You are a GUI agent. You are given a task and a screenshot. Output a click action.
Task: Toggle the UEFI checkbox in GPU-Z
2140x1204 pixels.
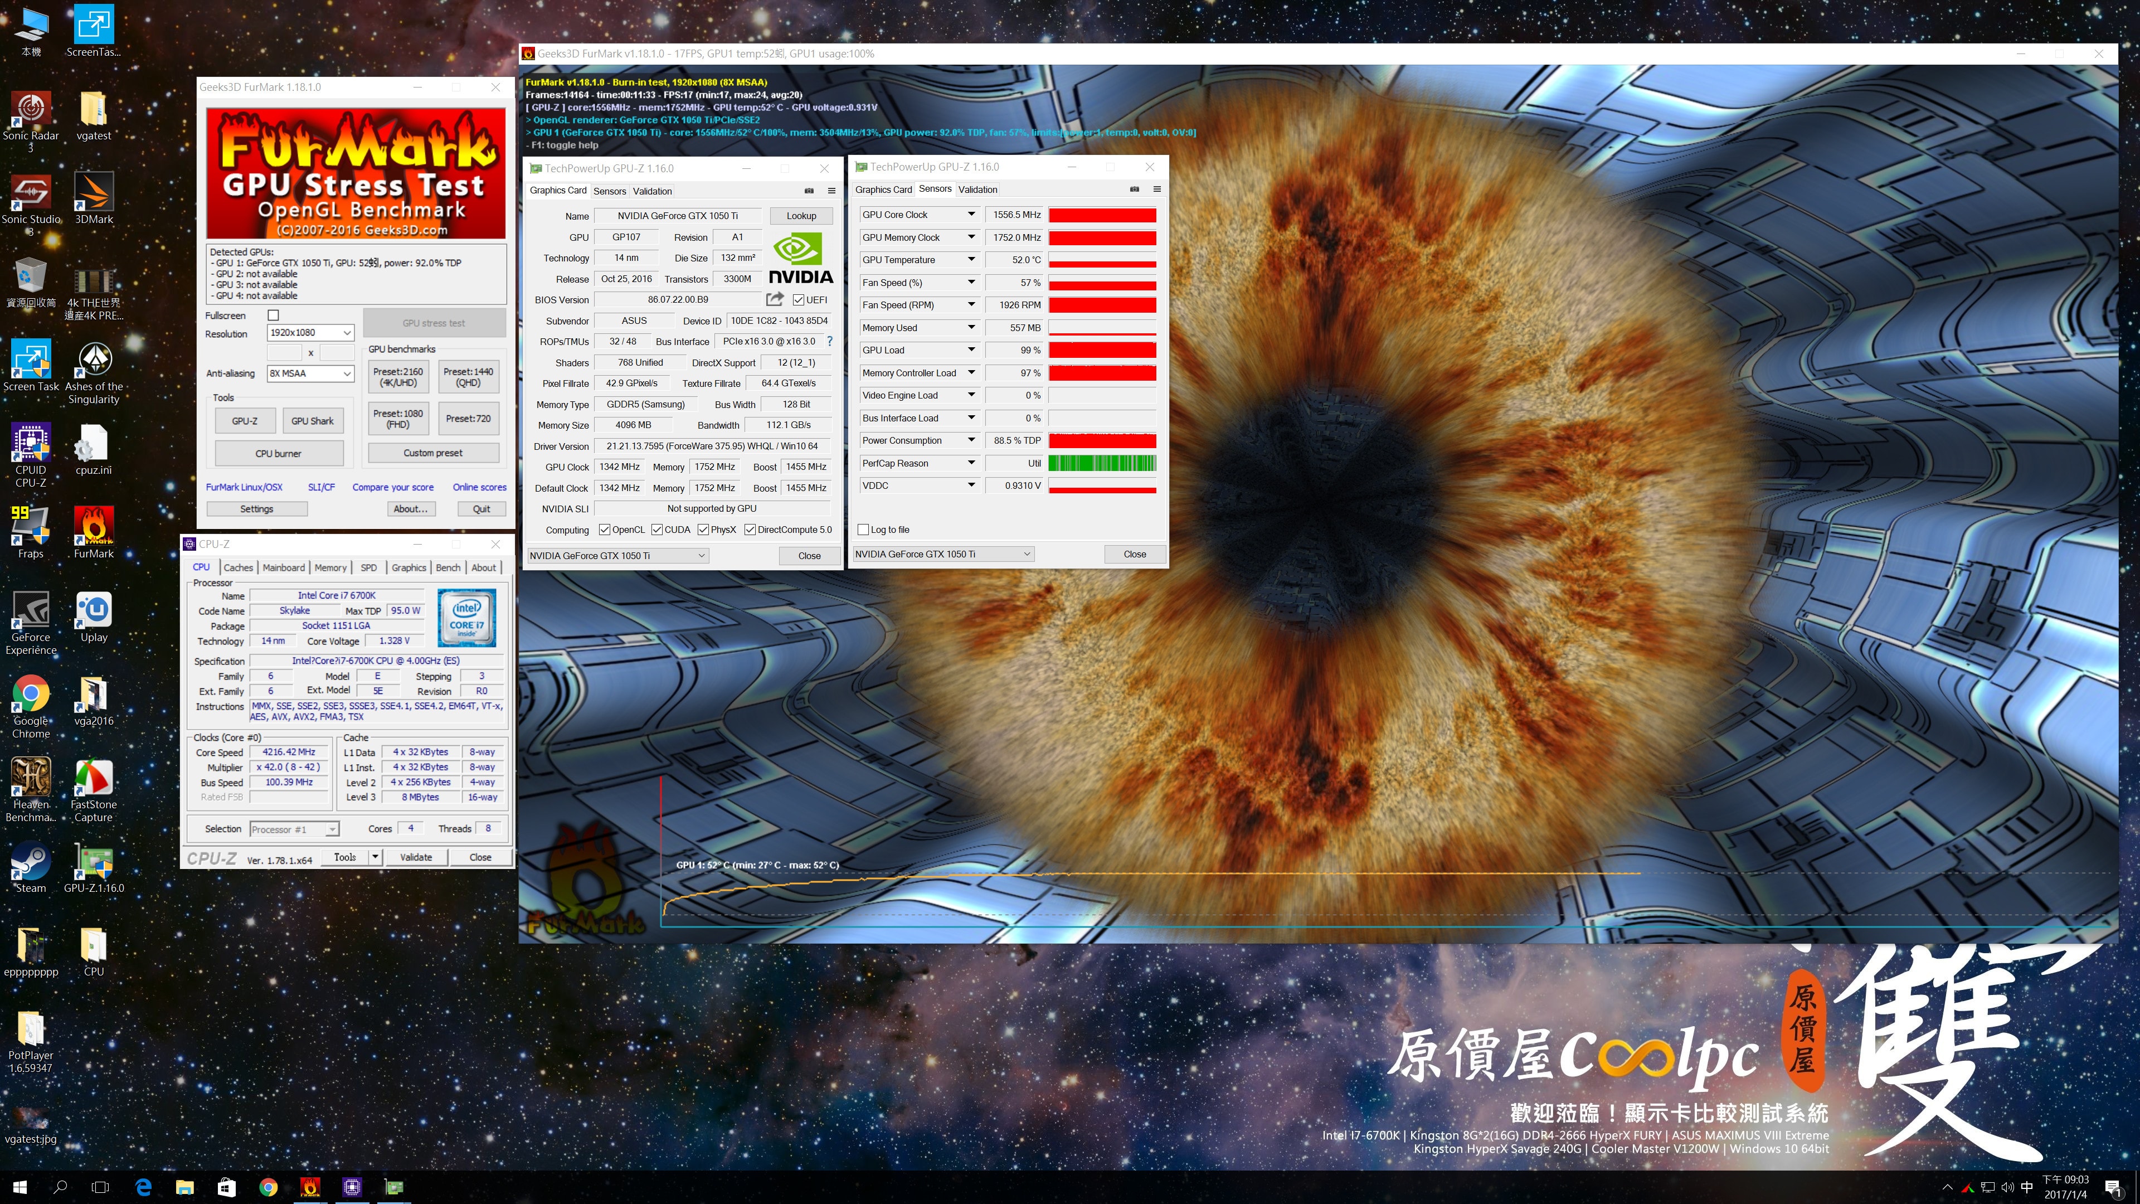799,300
